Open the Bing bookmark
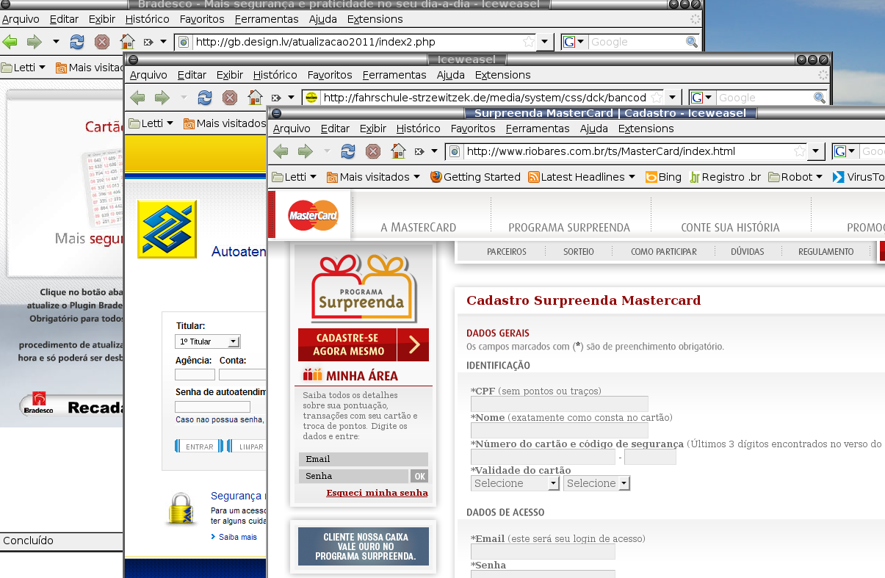885x578 pixels. [x=663, y=177]
